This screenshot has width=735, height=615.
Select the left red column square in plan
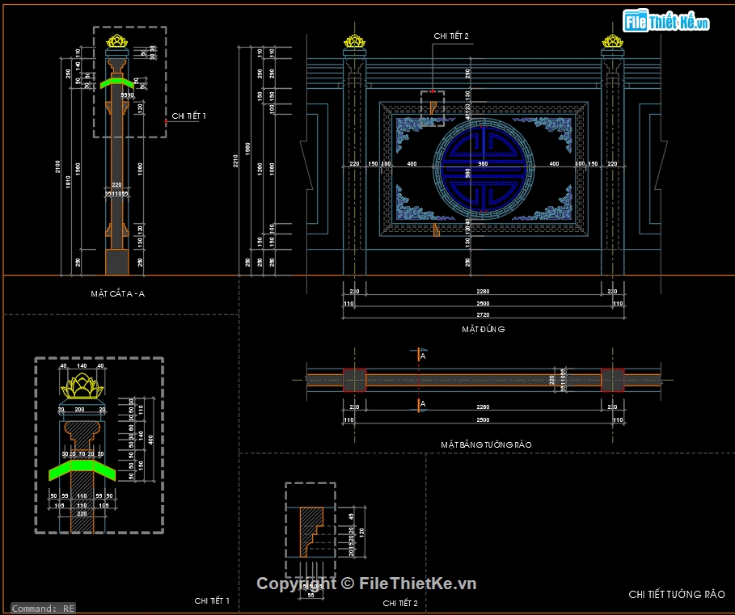pos(354,380)
